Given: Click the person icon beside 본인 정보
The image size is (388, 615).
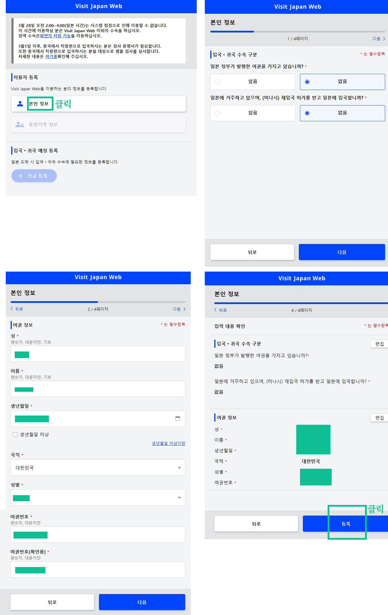Looking at the screenshot, I should [20, 104].
